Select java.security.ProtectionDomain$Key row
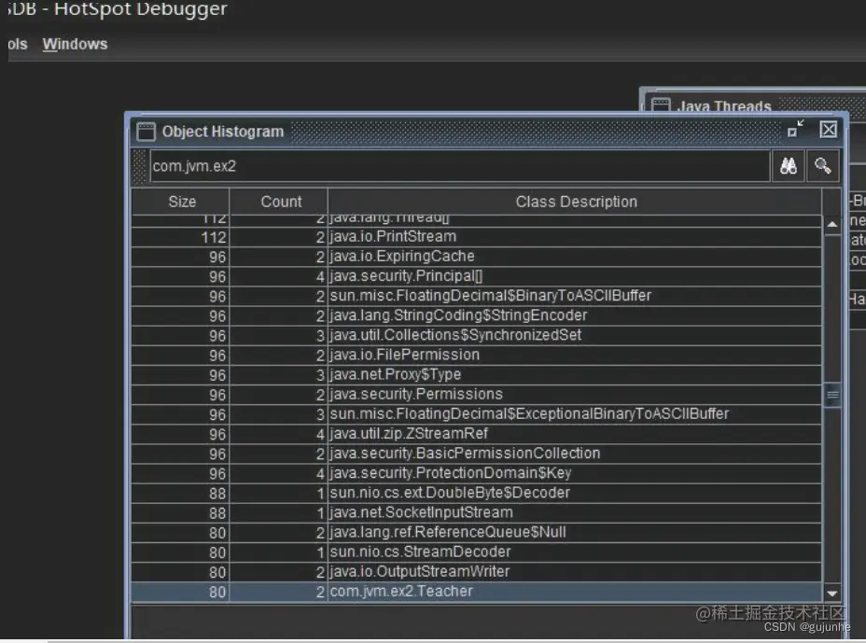The height and width of the screenshot is (643, 866). point(477,473)
